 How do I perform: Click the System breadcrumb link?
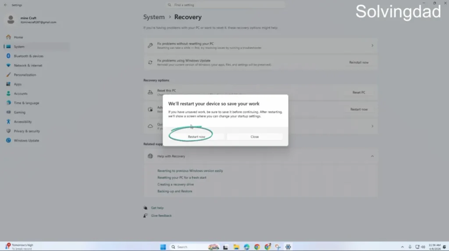click(x=154, y=17)
